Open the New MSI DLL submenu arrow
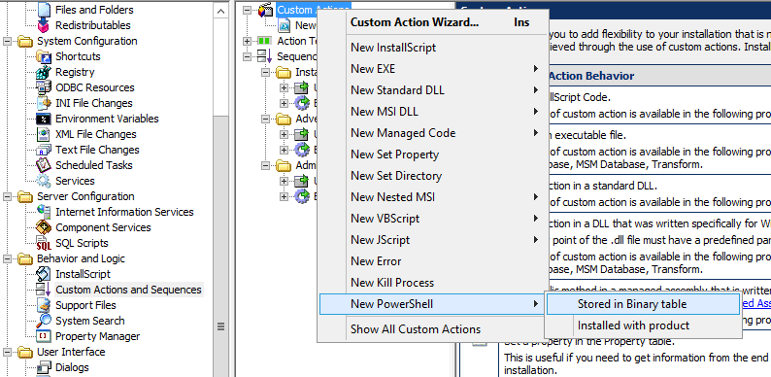The width and height of the screenshot is (771, 377). click(x=536, y=112)
